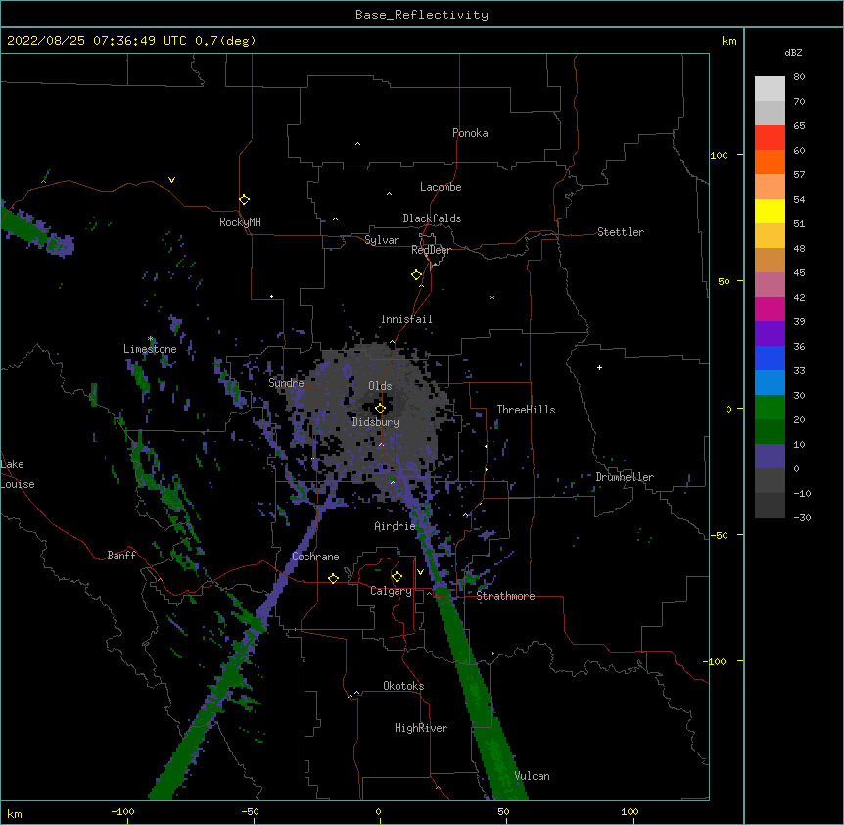Click the Airdrie city label
Viewport: 844px width, 825px height.
tap(396, 526)
